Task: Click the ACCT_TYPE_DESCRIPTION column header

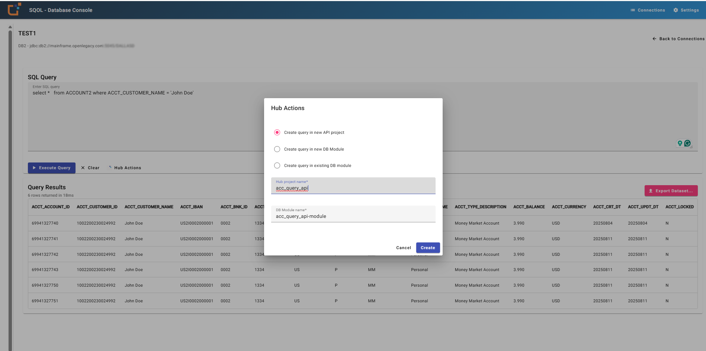Action: (481, 207)
